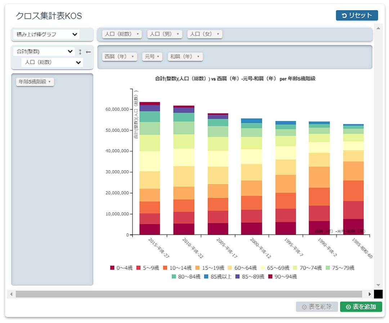Image resolution: width=389 pixels, height=323 pixels.
Task: Click the 2015-平成-27 stacked bar
Action: (x=150, y=169)
